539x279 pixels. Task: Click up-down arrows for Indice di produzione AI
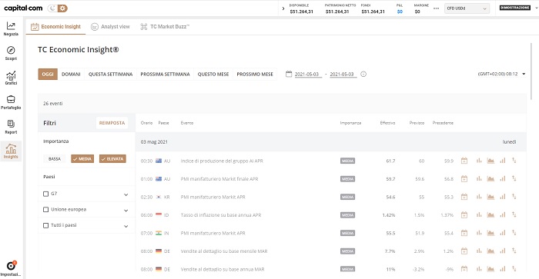(514, 161)
